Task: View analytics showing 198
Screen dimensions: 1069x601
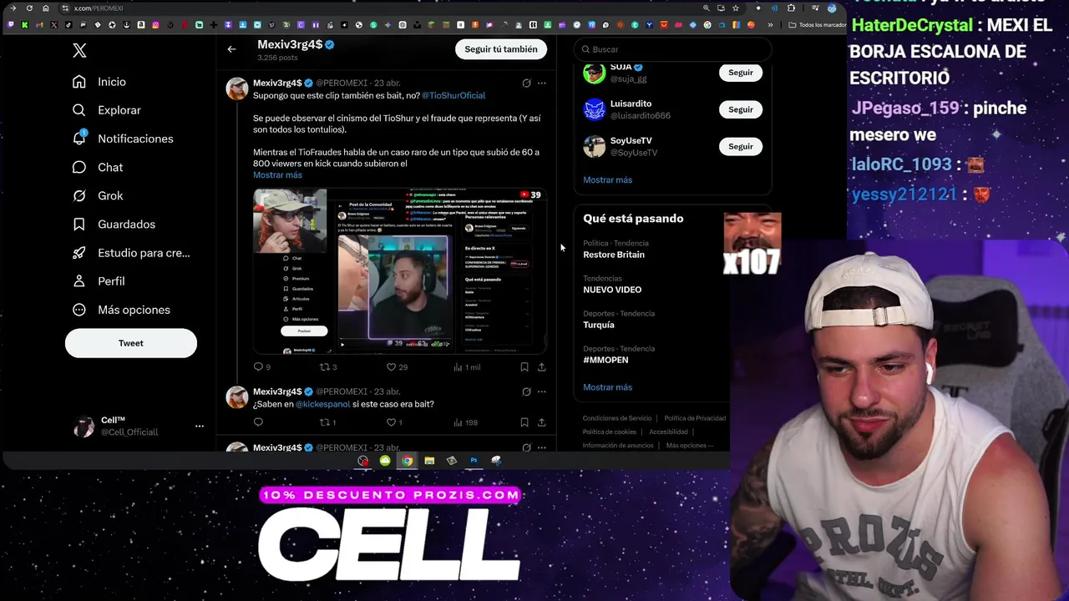Action: [465, 422]
